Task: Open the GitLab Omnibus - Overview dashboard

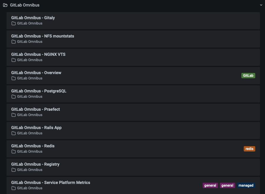Action: 36,73
